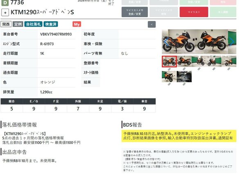Click the 初年度 label
Image resolution: width=239 pixels, height=179 pixels.
tap(89, 34)
